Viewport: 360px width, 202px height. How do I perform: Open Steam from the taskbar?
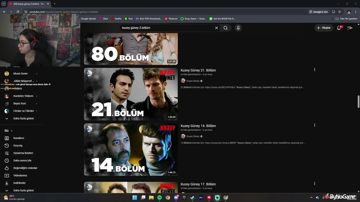192,198
